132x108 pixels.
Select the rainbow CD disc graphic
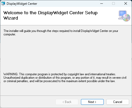[126, 18]
